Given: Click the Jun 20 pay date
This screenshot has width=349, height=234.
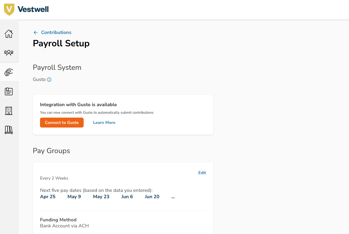Looking at the screenshot, I should [152, 197].
